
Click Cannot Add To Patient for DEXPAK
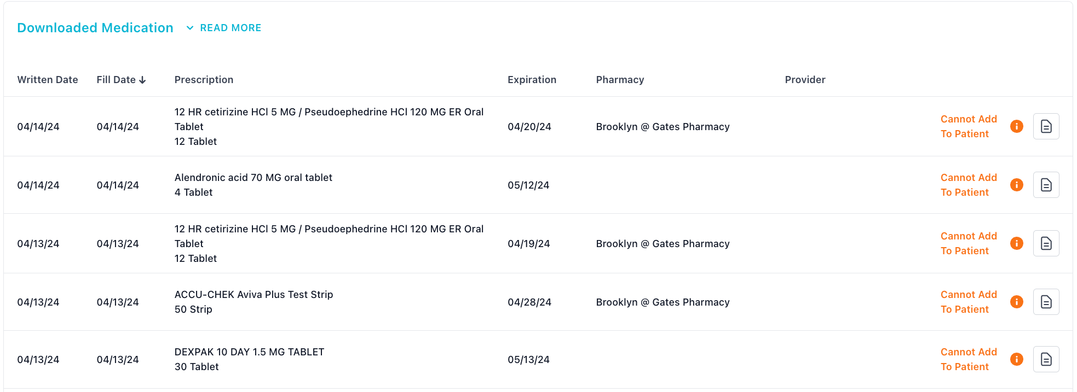click(969, 359)
